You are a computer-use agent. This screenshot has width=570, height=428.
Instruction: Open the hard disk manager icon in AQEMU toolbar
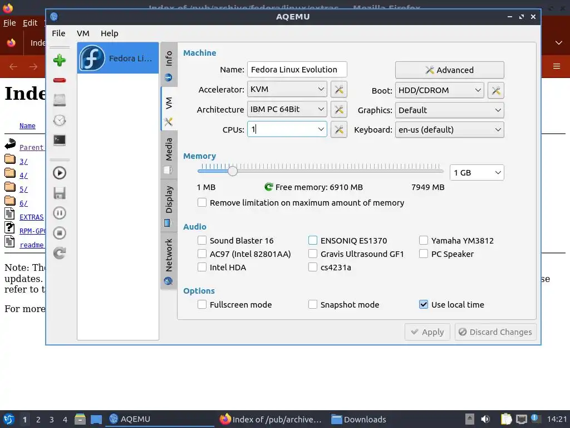pyautogui.click(x=59, y=100)
